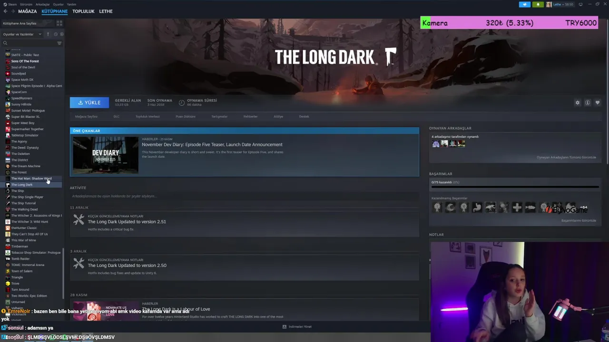Open the Tartışmalar link
Screen dimensions: 609x342
(219, 116)
